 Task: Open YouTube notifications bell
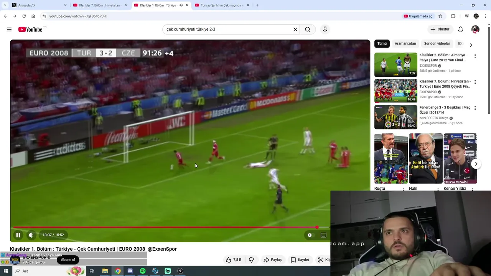point(461,30)
